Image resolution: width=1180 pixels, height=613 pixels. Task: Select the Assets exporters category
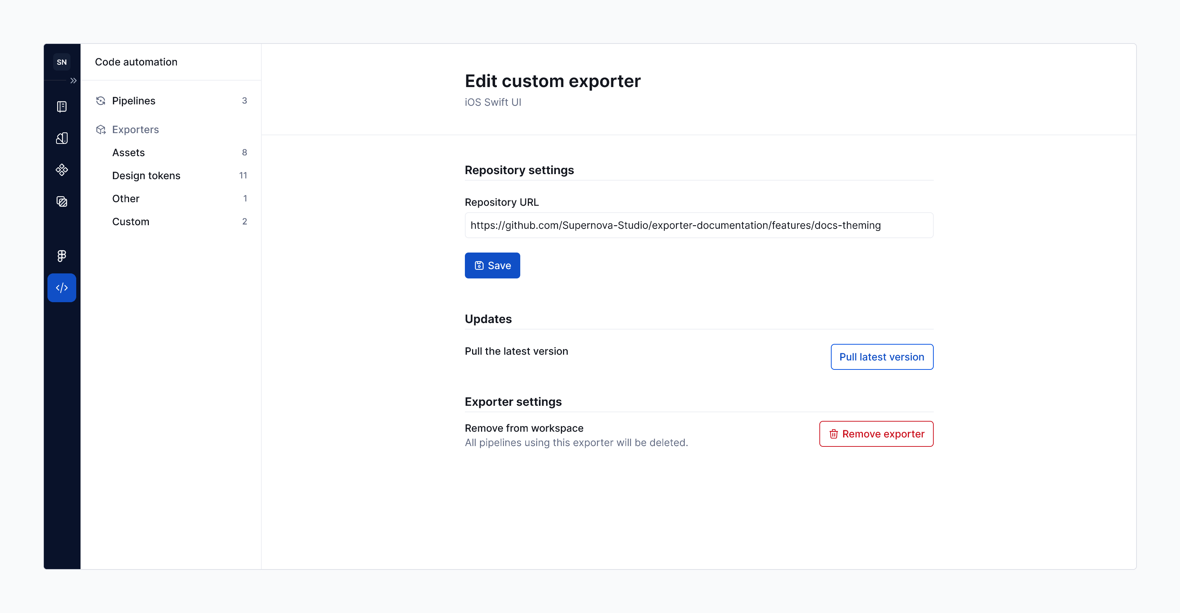128,152
